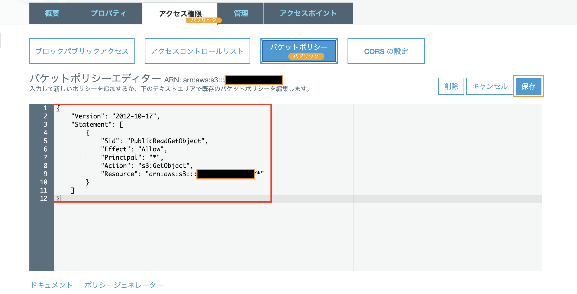Viewport: 577px width, 294px height.
Task: Open the アクセスポイント tab
Action: (308, 13)
